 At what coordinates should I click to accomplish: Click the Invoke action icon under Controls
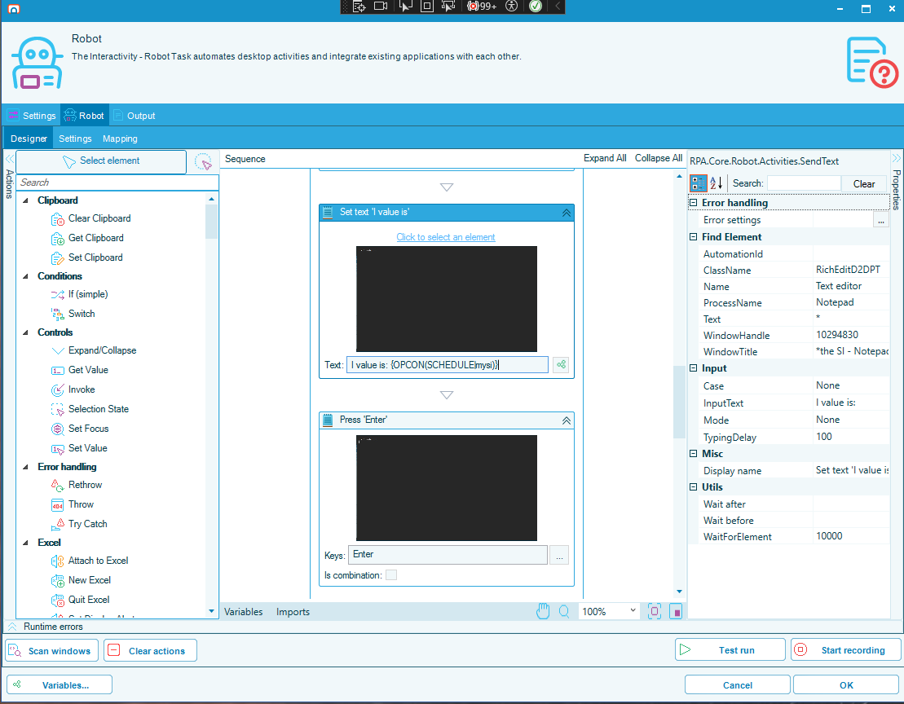(x=58, y=389)
